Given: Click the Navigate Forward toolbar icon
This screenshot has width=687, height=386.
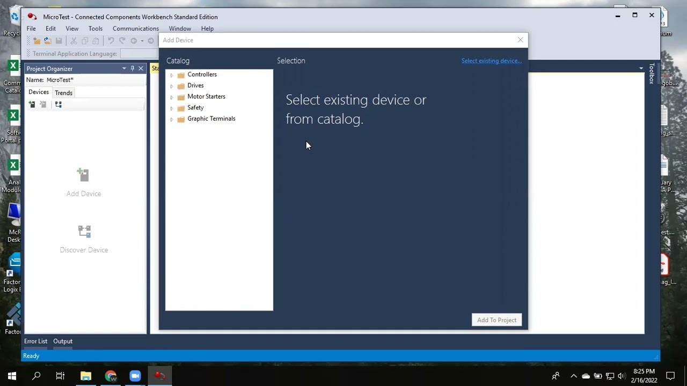Looking at the screenshot, I should click(151, 41).
